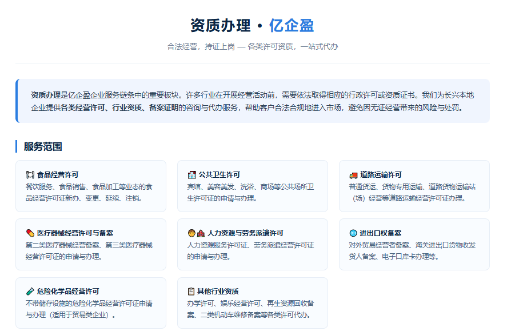Viewport: 507px width, 335px height.
Task: Click the 人力资源与劳务派遣许可 title
Action: tap(245, 233)
